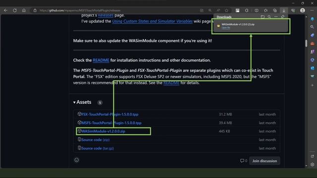Download Source code (zip)
This screenshot has height=178, width=317.
tap(96, 139)
